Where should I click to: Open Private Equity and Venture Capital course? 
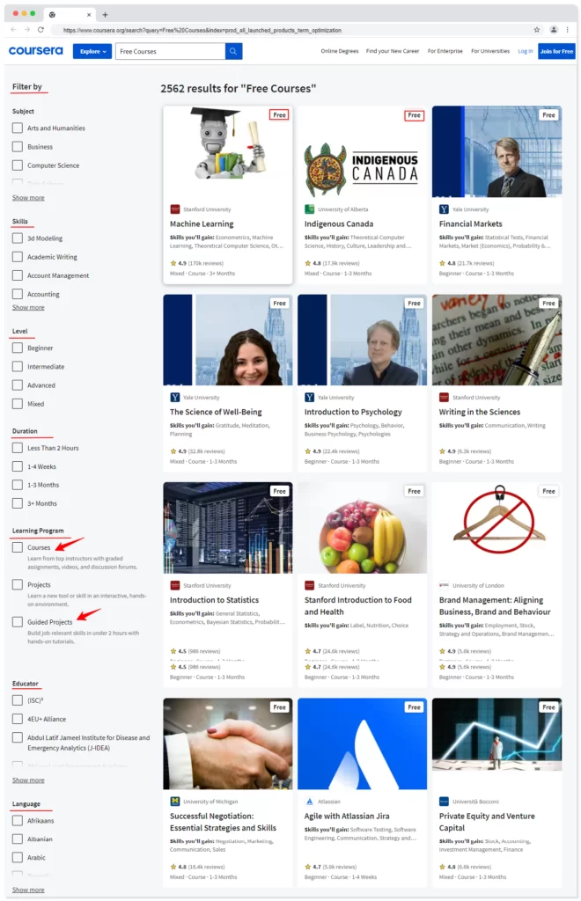(487, 822)
